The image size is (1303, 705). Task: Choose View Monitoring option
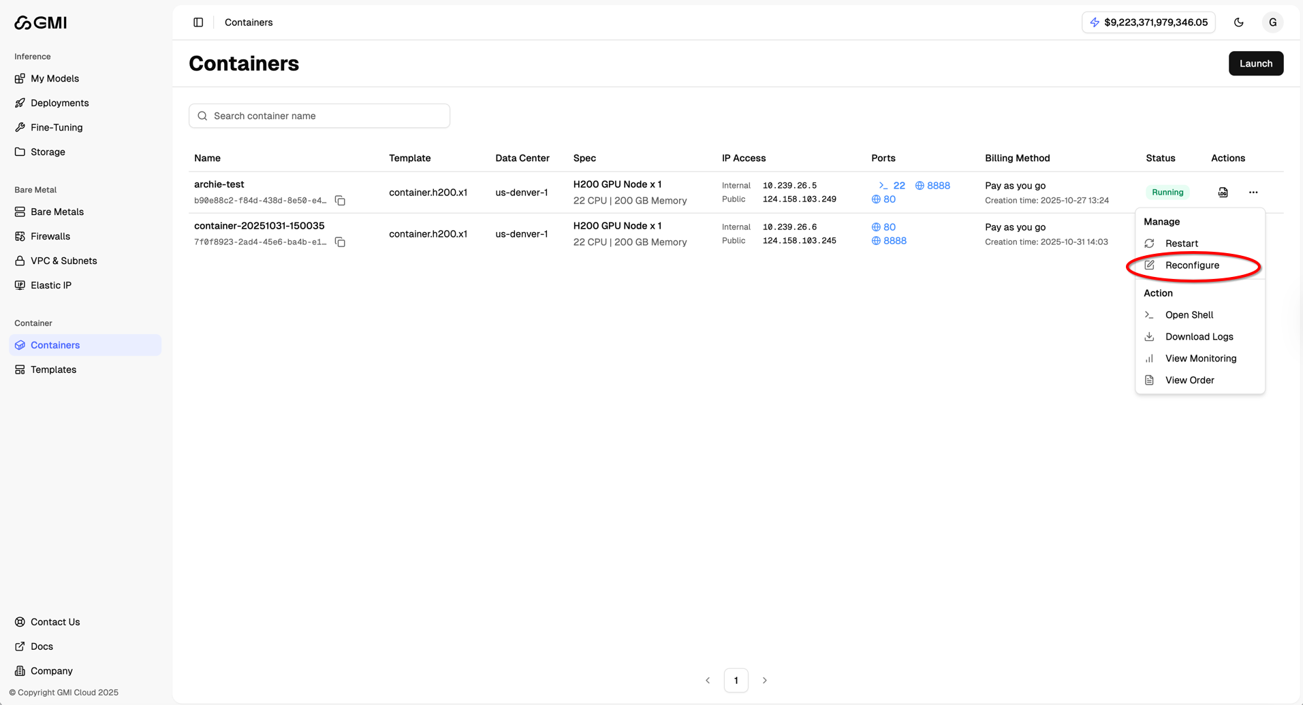tap(1199, 359)
